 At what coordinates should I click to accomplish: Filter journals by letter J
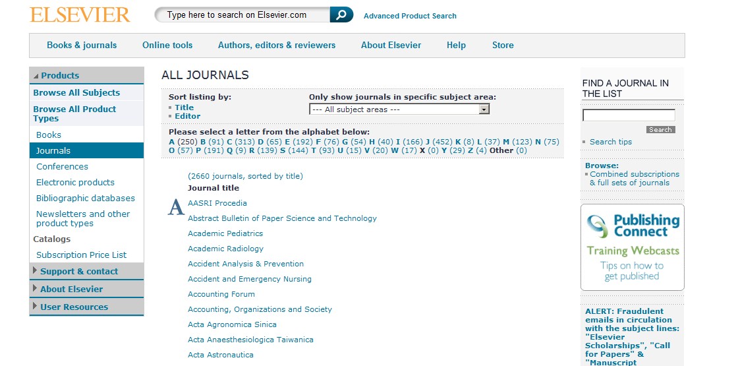(x=428, y=142)
